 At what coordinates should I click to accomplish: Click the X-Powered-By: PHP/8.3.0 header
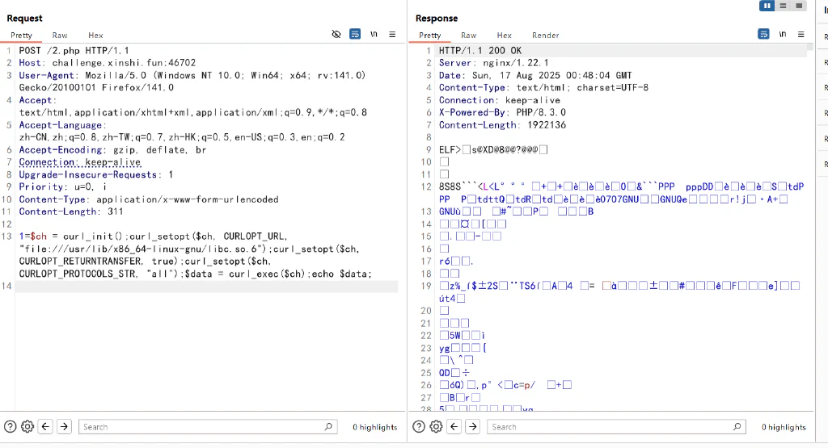pos(502,112)
